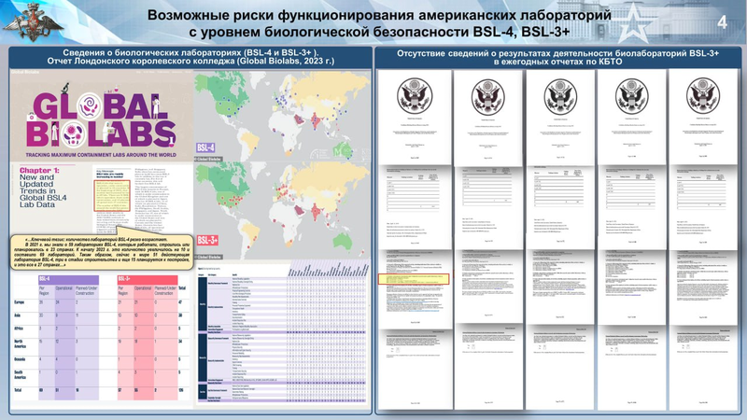Click the army star logo in the header
747x420 pixels.
tap(633, 21)
